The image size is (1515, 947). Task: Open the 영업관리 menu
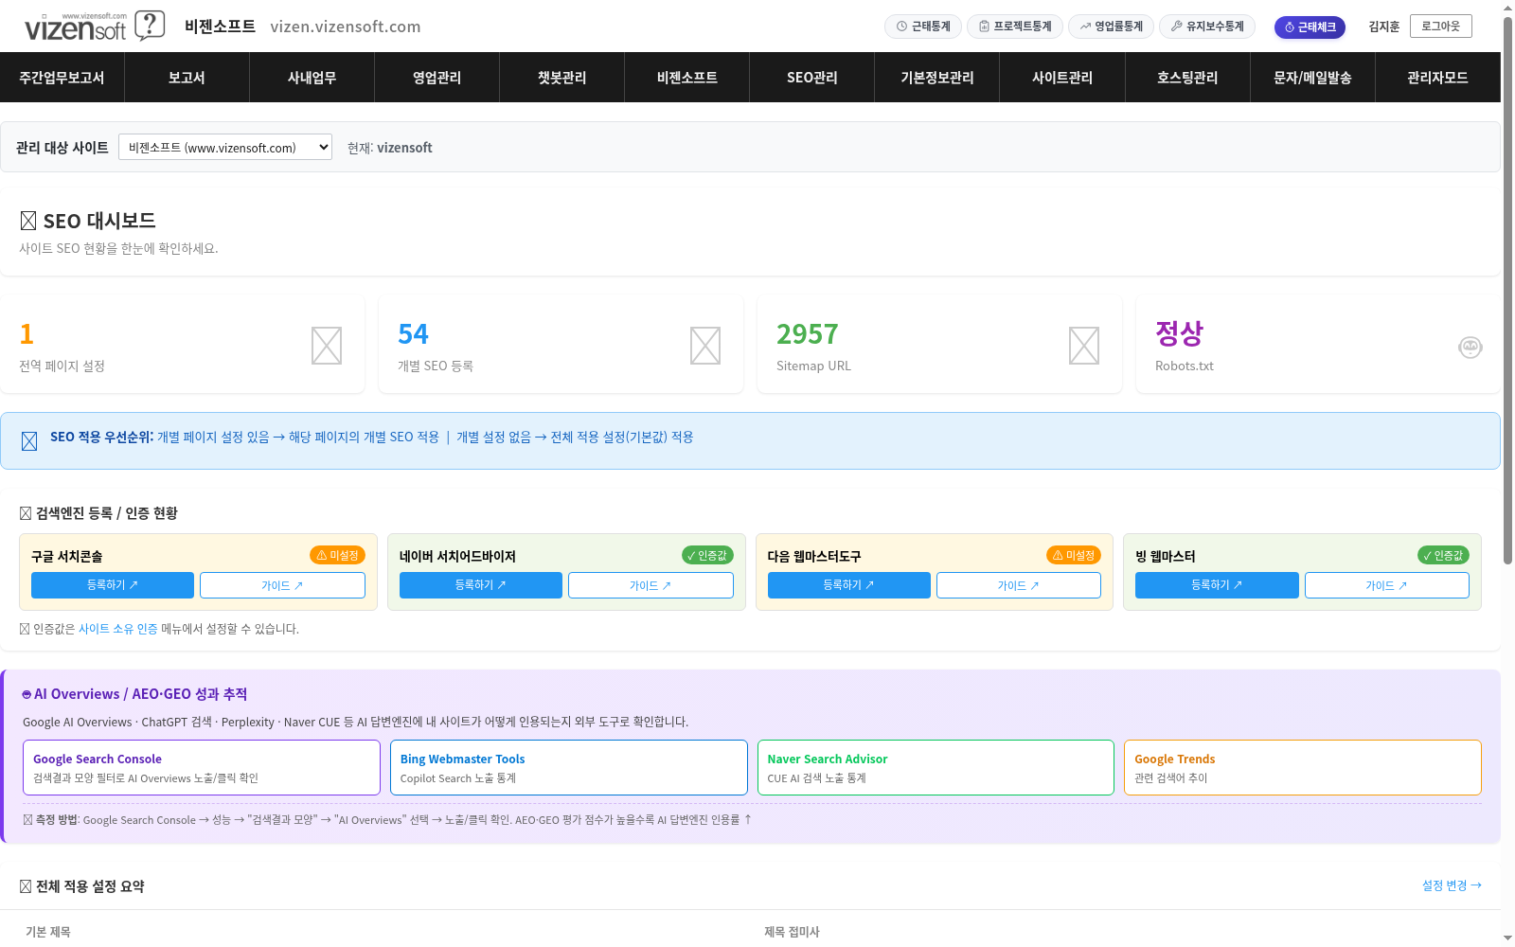(437, 78)
